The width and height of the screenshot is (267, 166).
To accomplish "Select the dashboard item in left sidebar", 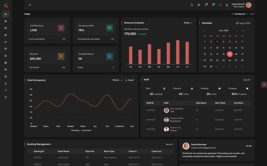I will (x=6, y=14).
